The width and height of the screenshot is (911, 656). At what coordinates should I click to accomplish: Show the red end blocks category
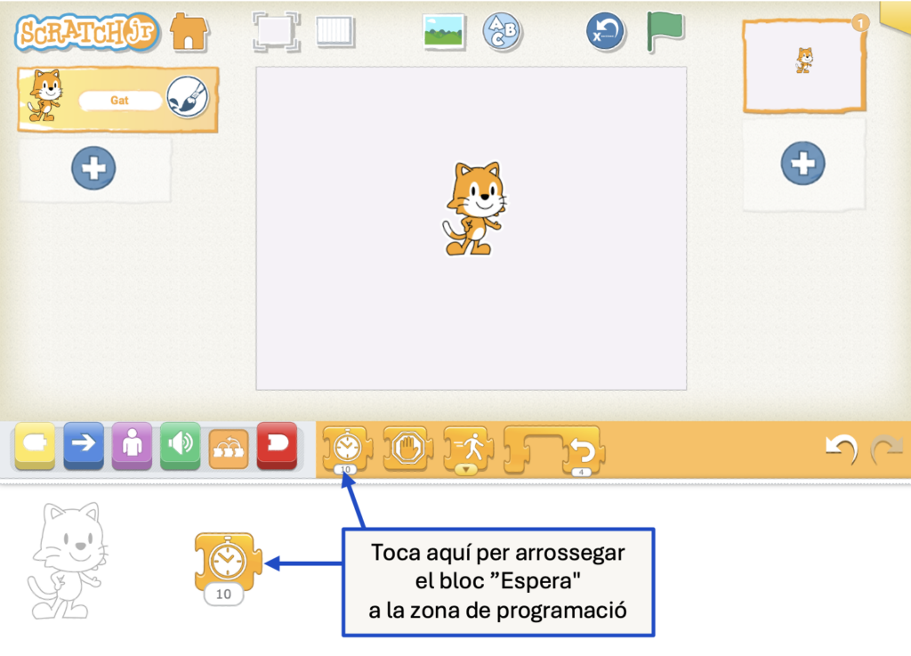[x=277, y=445]
